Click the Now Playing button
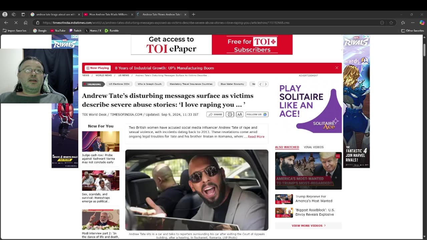 pos(97,68)
